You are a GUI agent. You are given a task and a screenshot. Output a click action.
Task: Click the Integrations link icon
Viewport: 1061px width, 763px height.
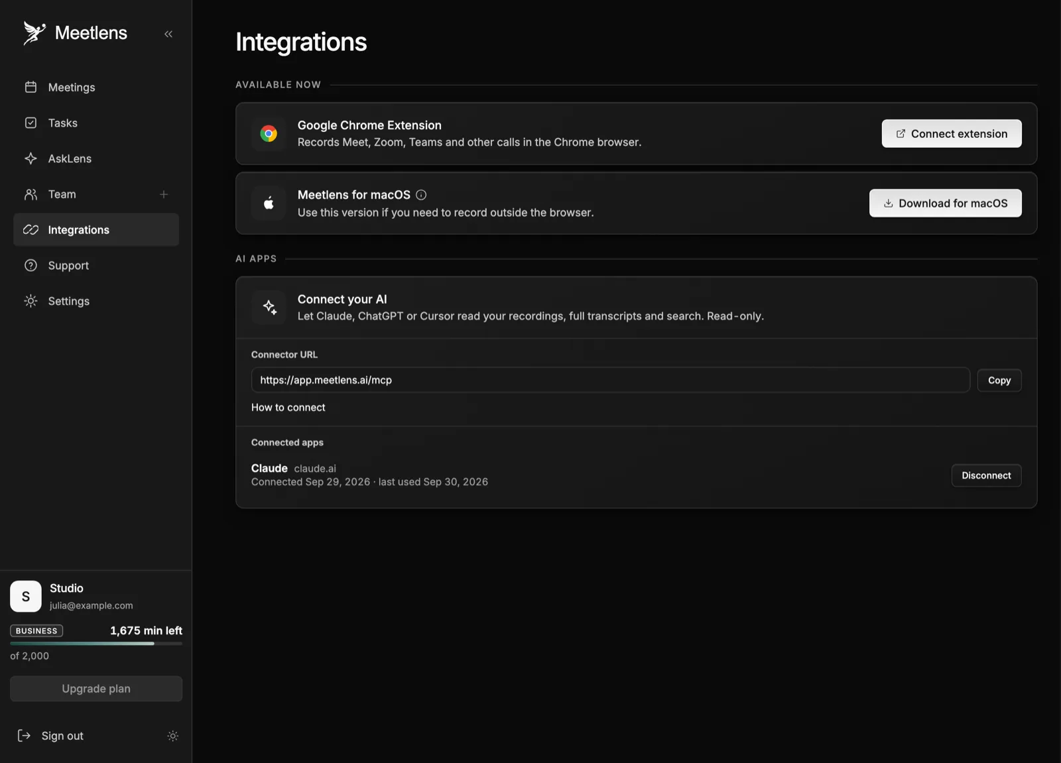pos(31,229)
